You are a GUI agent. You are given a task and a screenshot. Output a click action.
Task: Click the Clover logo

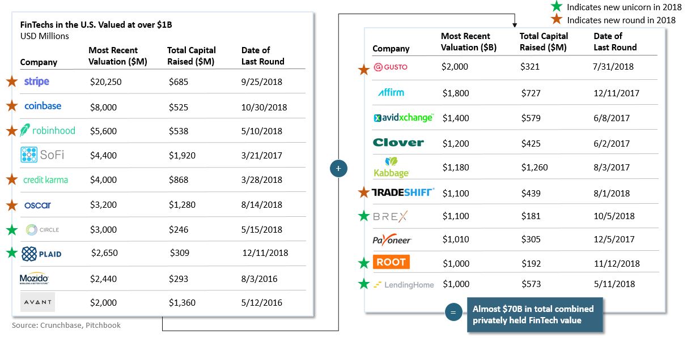pyautogui.click(x=398, y=143)
